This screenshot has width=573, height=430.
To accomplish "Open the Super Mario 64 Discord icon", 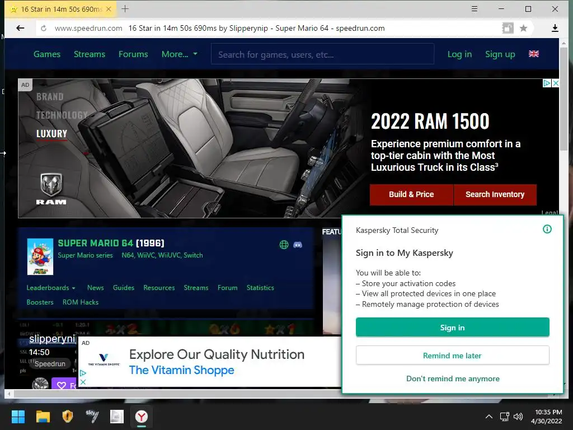I will 298,245.
